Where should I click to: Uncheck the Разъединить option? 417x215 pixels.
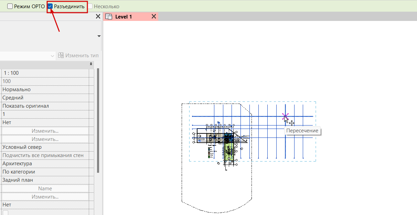tap(50, 6)
